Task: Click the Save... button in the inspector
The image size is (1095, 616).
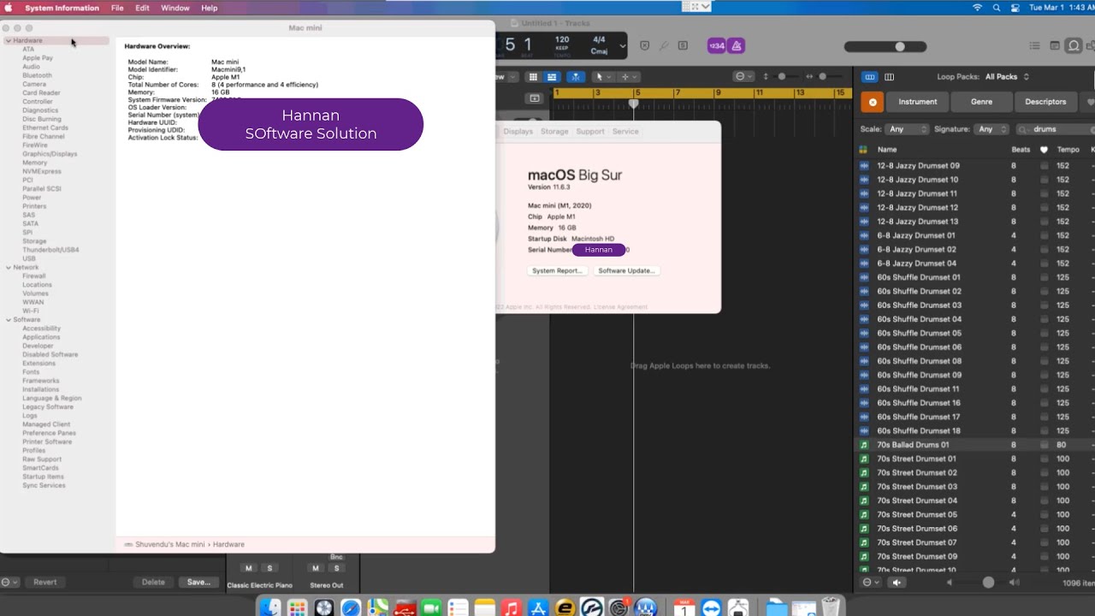Action: click(198, 582)
